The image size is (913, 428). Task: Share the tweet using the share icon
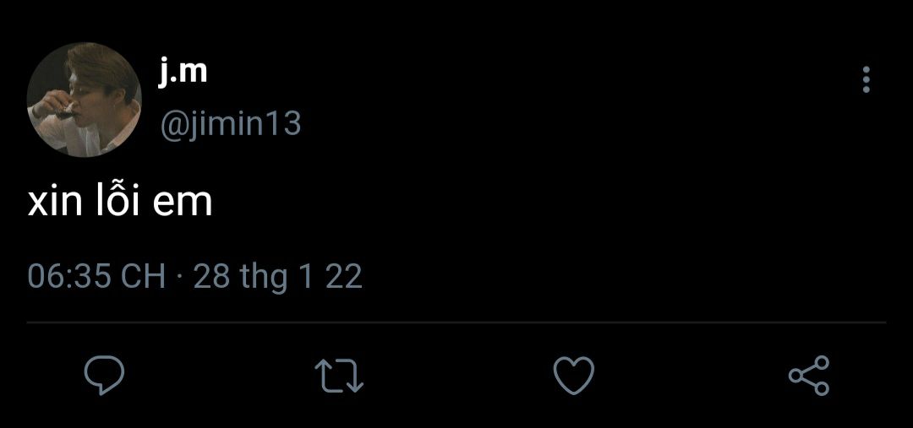[x=809, y=376]
